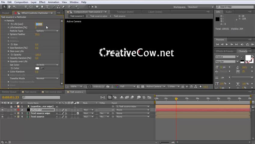Click the brainstorm icon in timeline
Screen dimensions: 255x144
point(139,97)
